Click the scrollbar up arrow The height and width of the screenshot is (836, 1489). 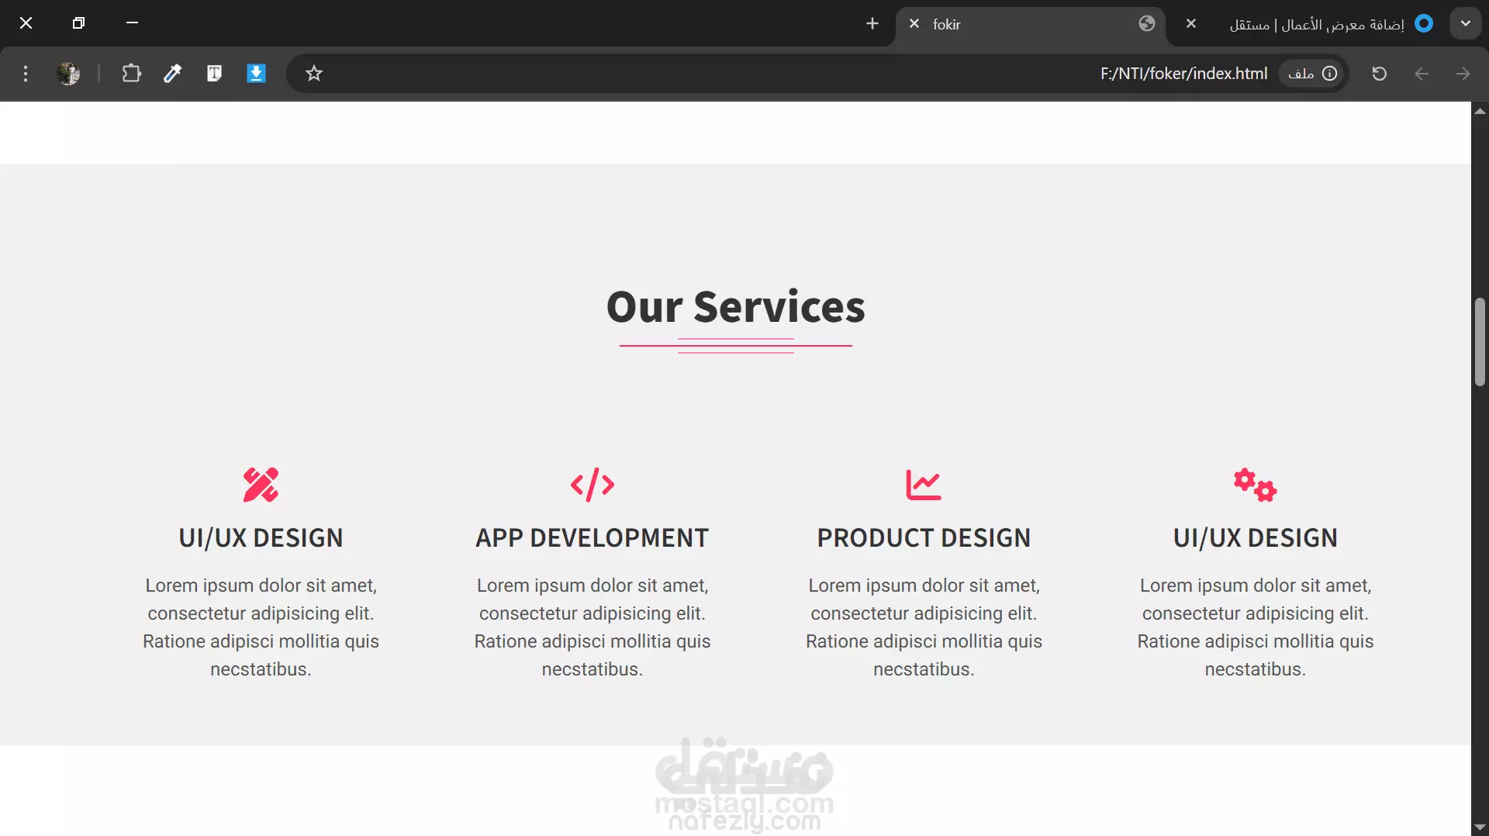point(1480,111)
